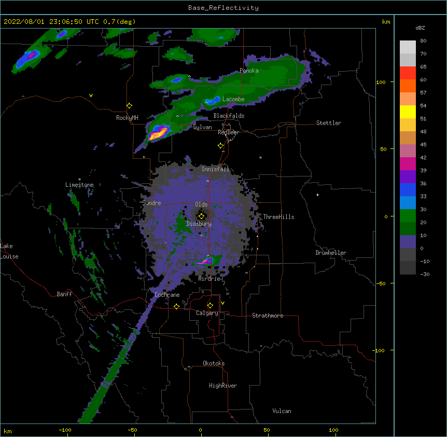Pick the slate purple 0-10 dBZ legend swatch

[408, 242]
